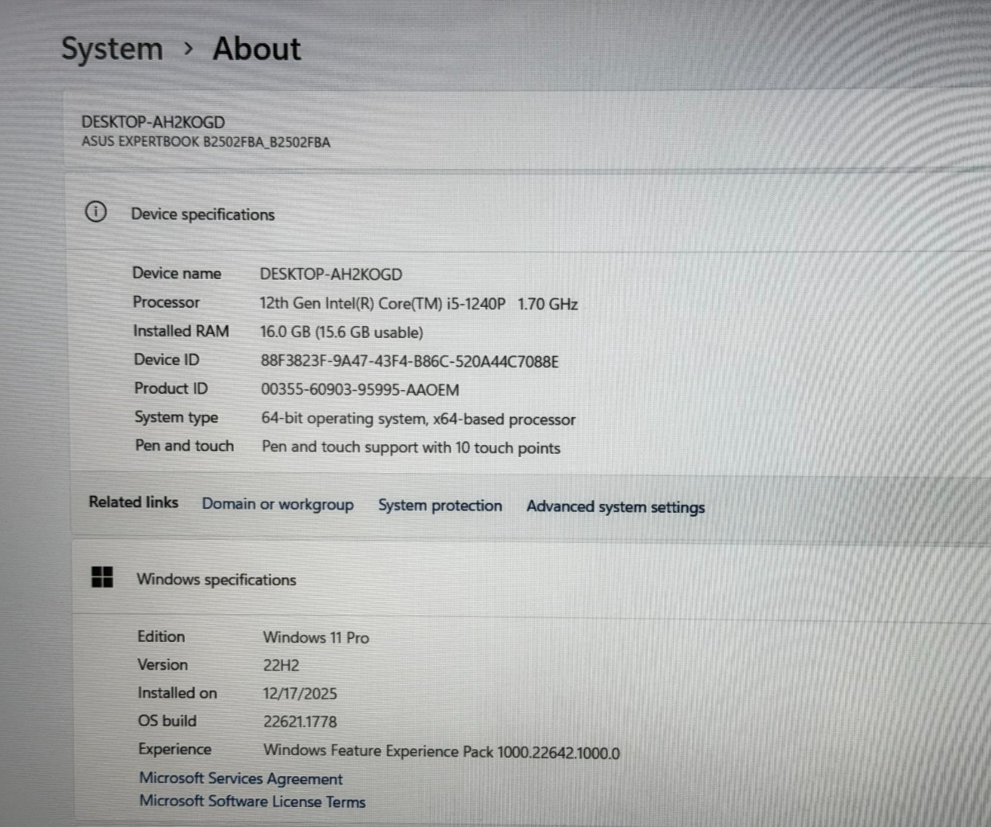Click the Pen and touch label
Screen dimensions: 991x827
184,446
